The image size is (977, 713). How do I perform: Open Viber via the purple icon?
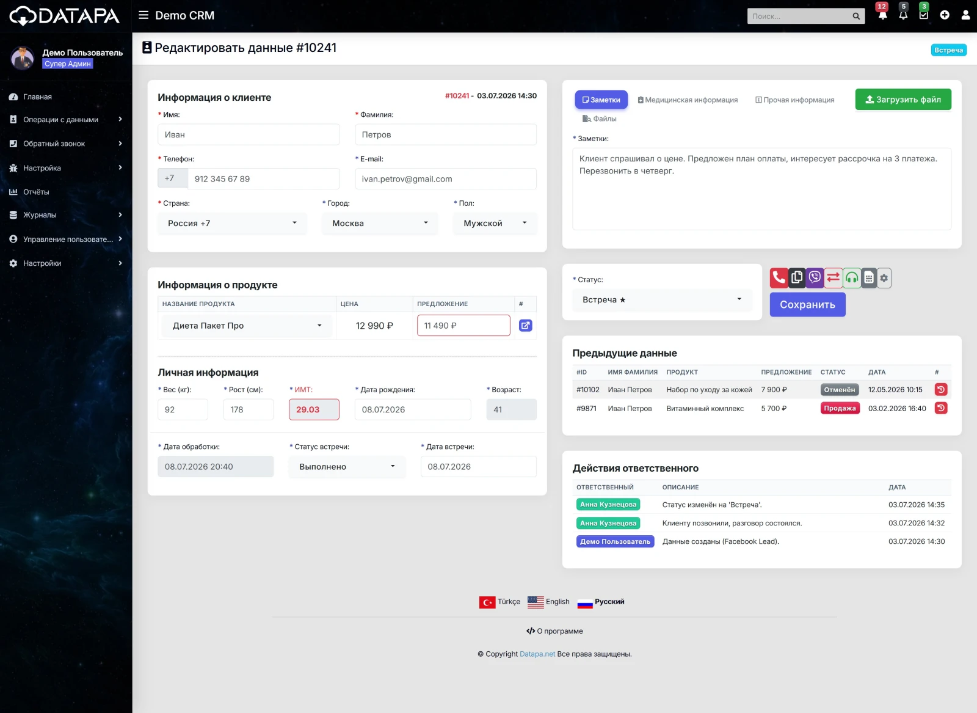point(815,278)
